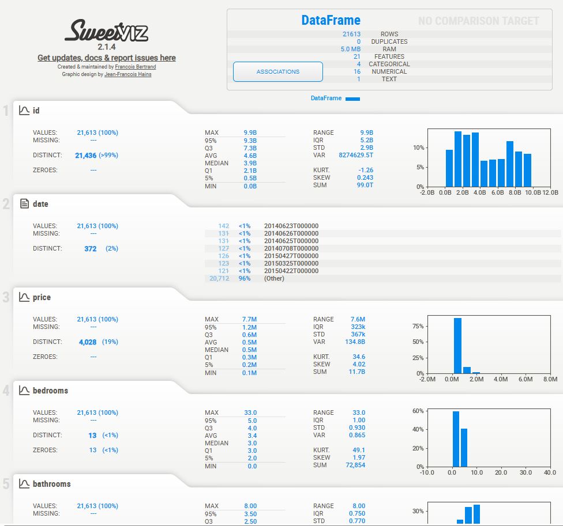The height and width of the screenshot is (526, 563).
Task: Click the blue DataFrame legend bar
Action: 352,98
